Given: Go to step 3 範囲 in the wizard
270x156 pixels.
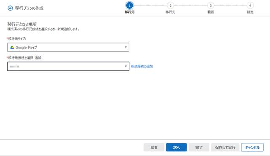Looking at the screenshot, I should [x=211, y=5].
